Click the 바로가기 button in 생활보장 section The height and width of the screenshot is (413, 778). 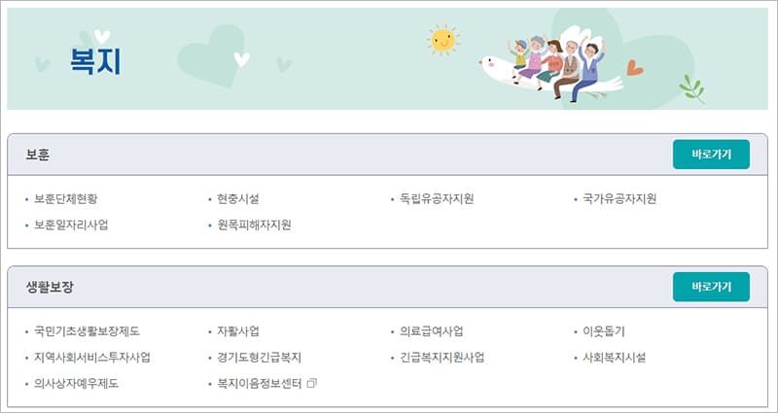tap(711, 287)
